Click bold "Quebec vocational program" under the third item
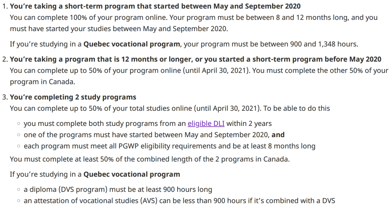This screenshot has width=391, height=207. point(132,174)
